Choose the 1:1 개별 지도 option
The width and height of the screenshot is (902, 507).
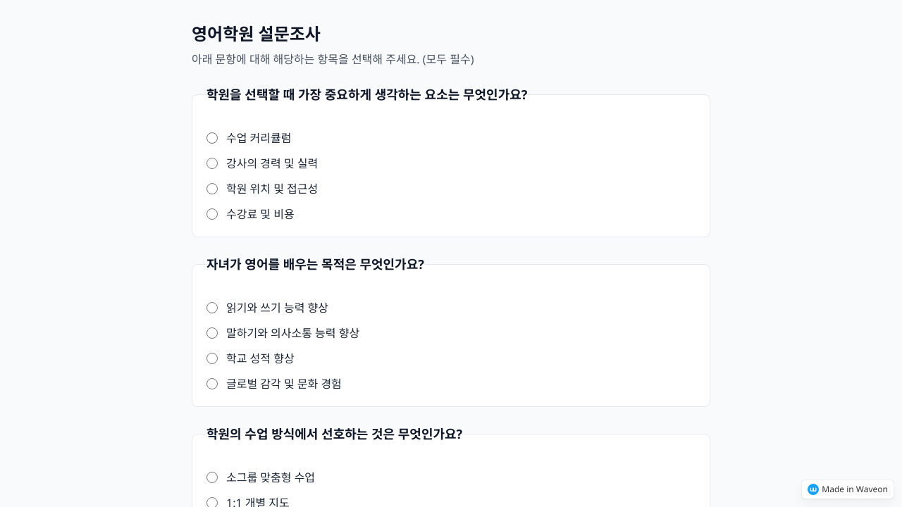click(x=212, y=502)
